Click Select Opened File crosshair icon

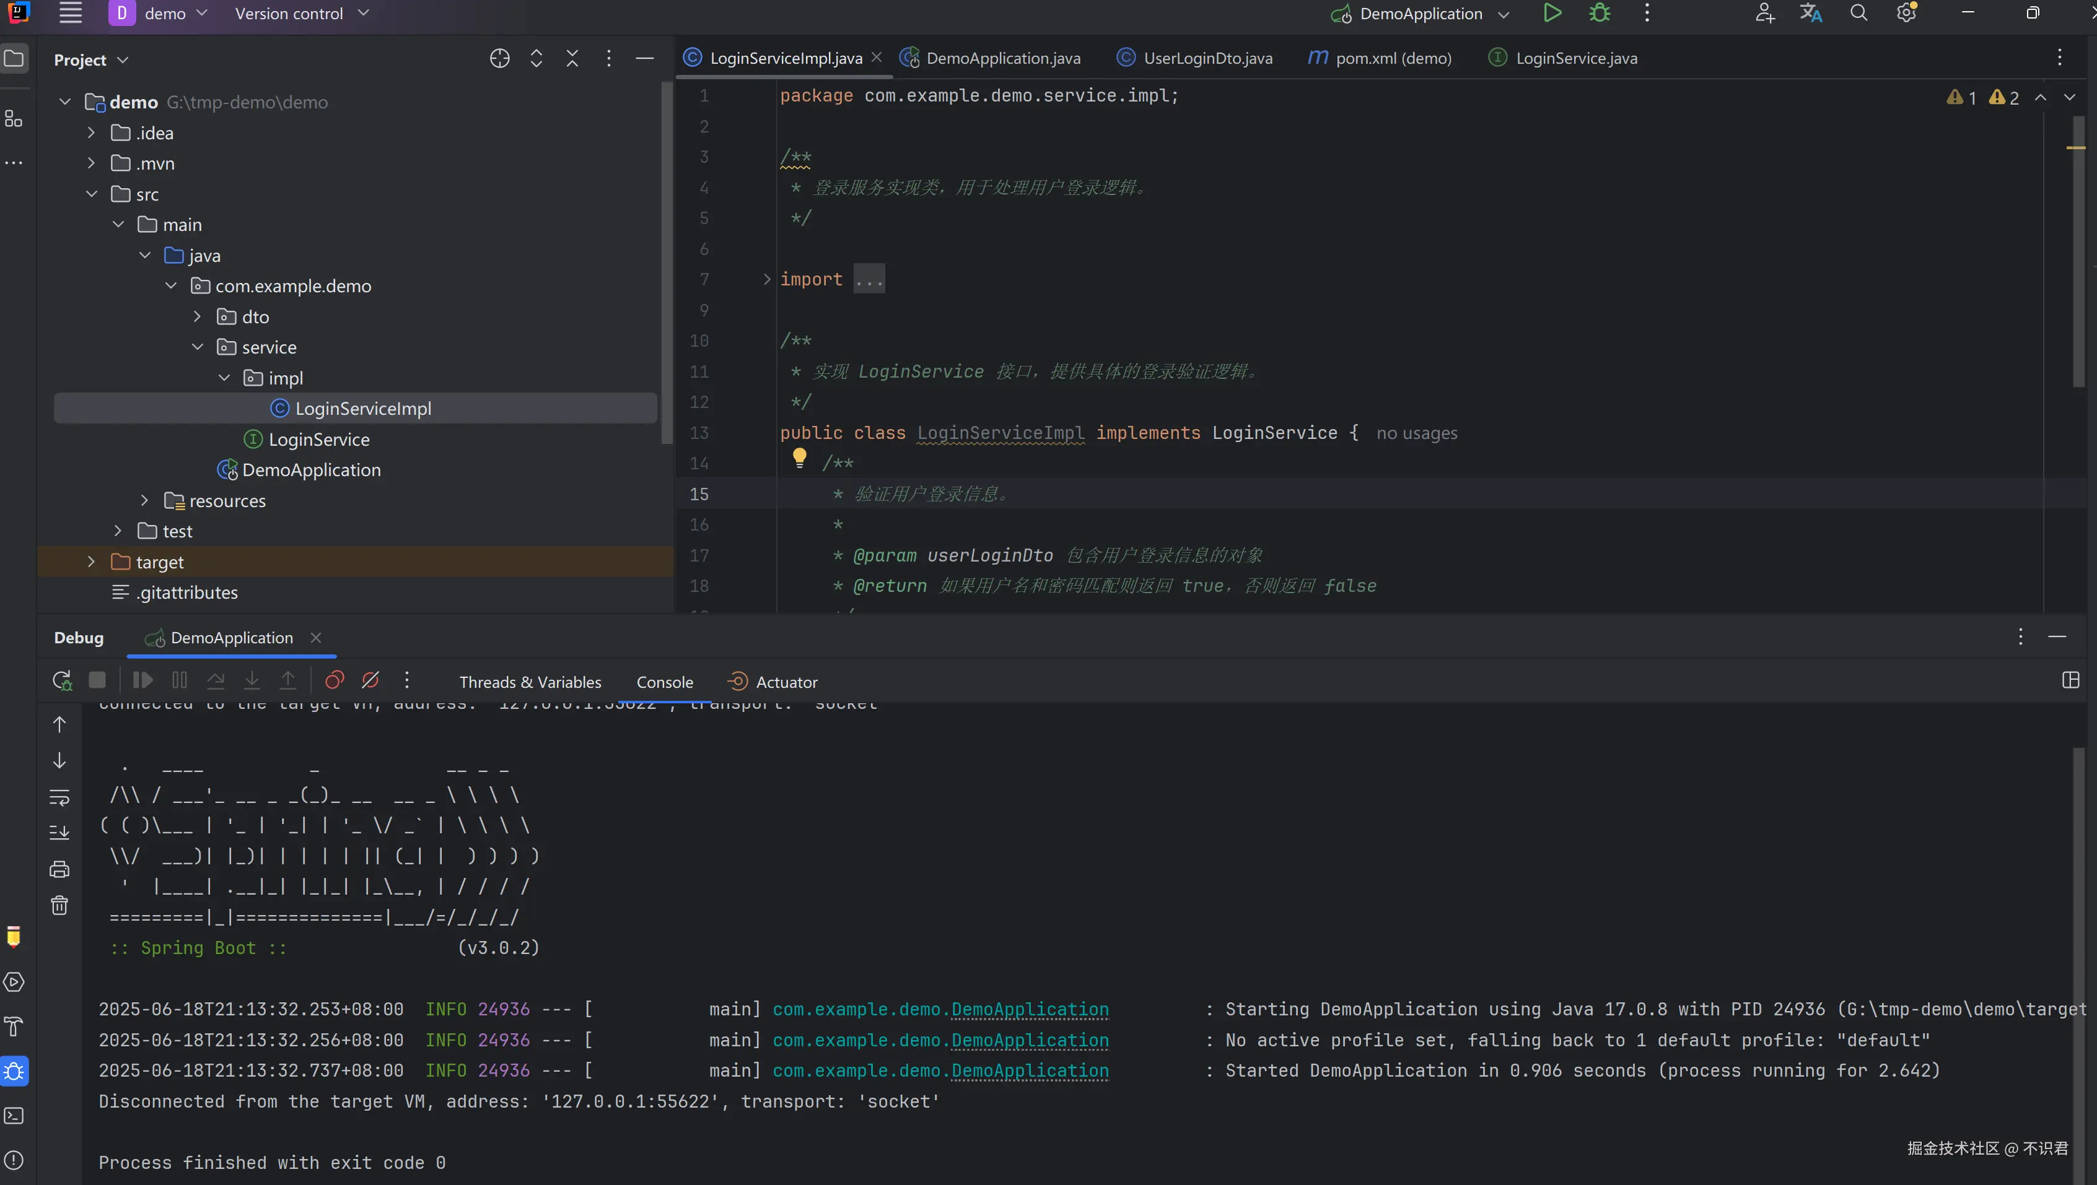[499, 59]
